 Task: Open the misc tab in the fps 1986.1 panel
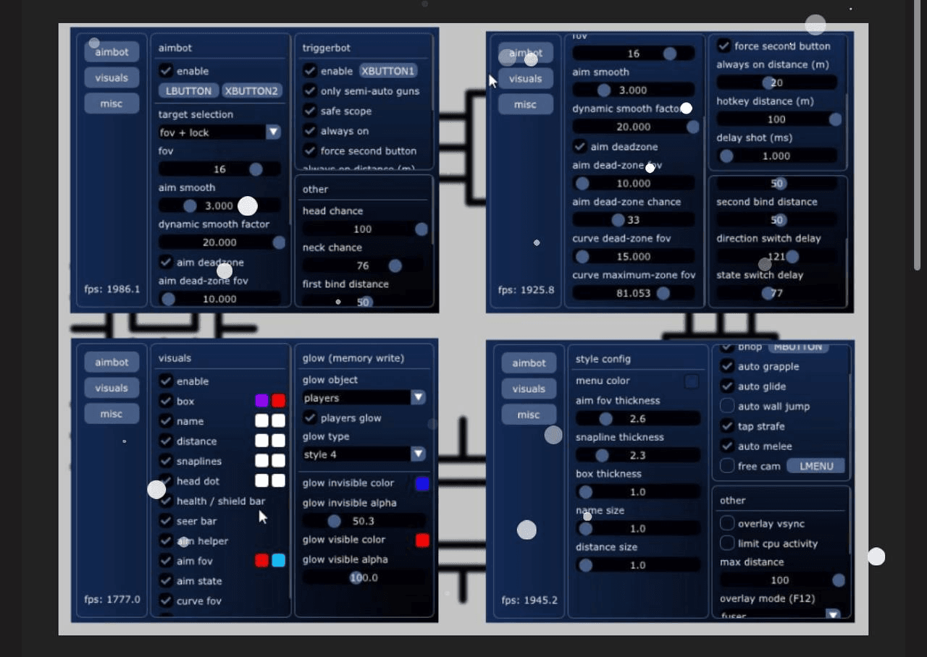[x=112, y=103]
